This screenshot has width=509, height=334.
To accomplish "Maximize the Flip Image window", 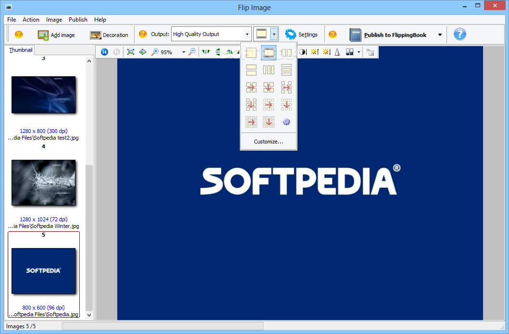I will click(x=477, y=5).
